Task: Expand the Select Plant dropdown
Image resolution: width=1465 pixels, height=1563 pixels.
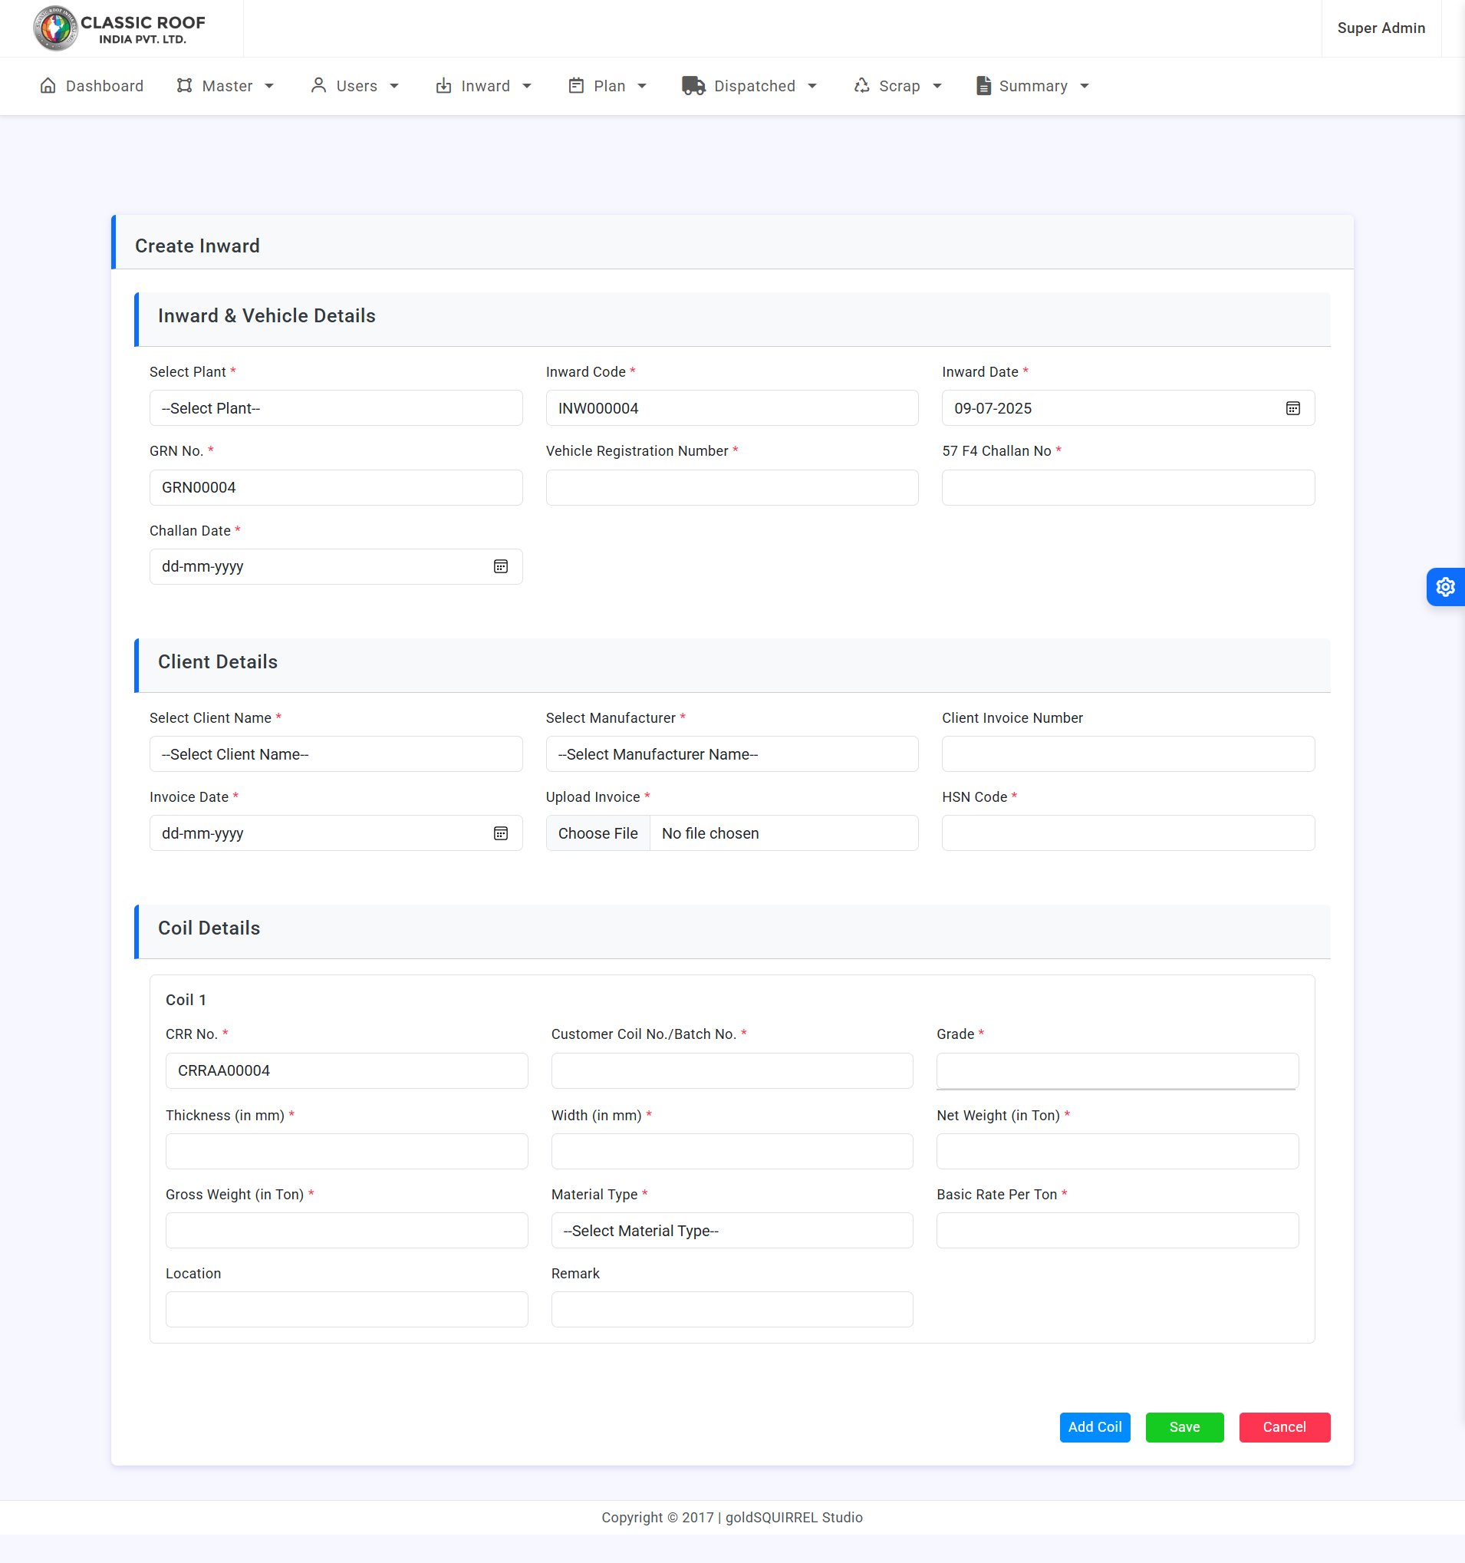Action: pos(336,408)
